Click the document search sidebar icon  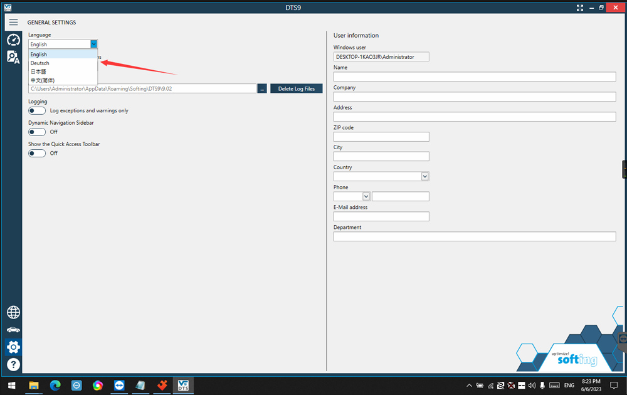point(13,57)
